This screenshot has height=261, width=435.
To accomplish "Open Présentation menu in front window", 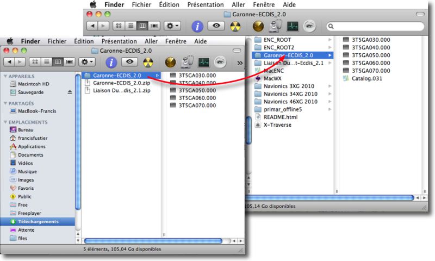I will click(119, 41).
